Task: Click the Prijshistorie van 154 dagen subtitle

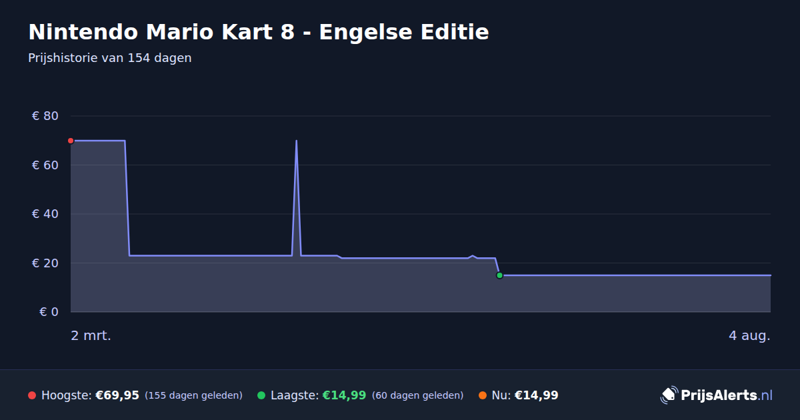Action: pyautogui.click(x=110, y=58)
